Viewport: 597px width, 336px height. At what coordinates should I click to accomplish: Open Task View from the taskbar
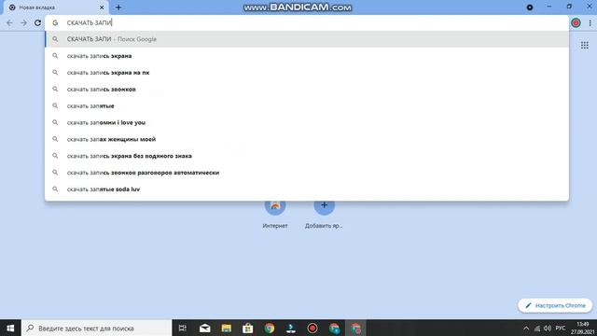183,328
